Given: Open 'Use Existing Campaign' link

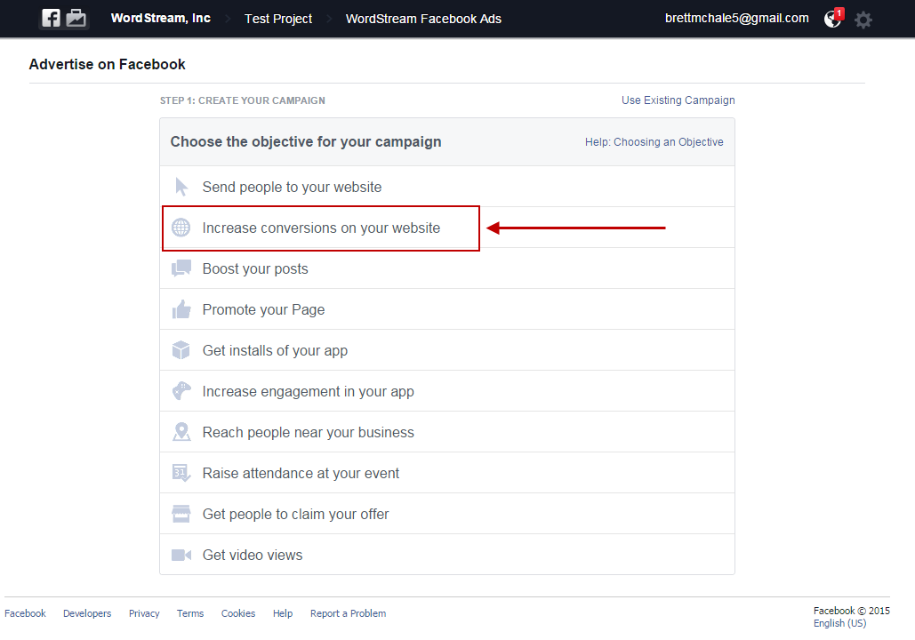Looking at the screenshot, I should (x=678, y=100).
